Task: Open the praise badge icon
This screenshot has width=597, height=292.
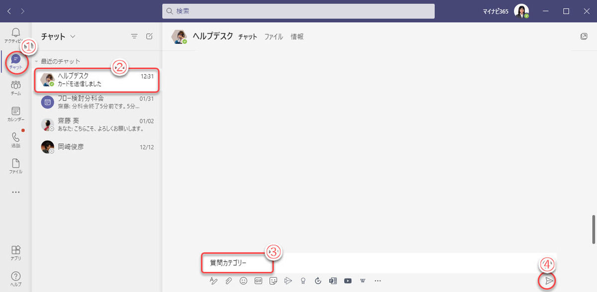Action: pyautogui.click(x=303, y=281)
